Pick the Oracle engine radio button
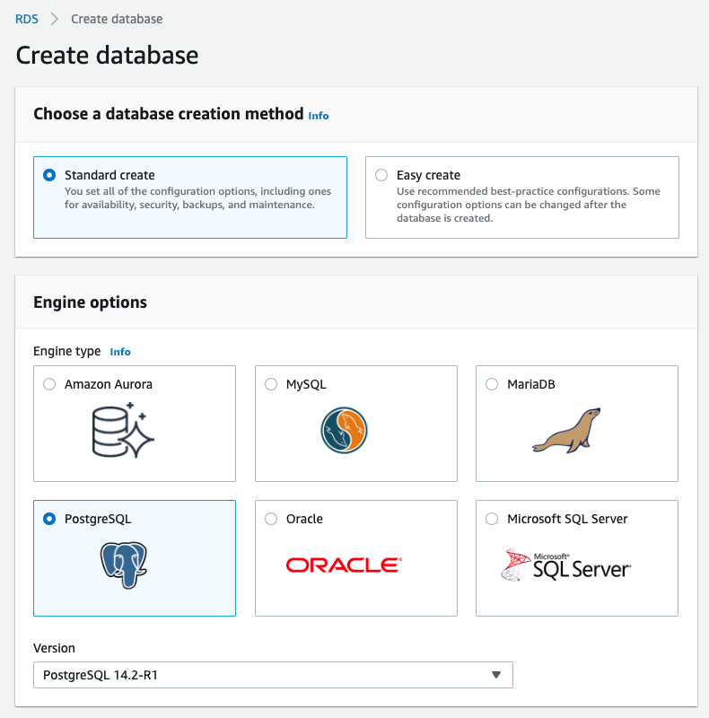Viewport: 709px width, 718px height. click(271, 519)
